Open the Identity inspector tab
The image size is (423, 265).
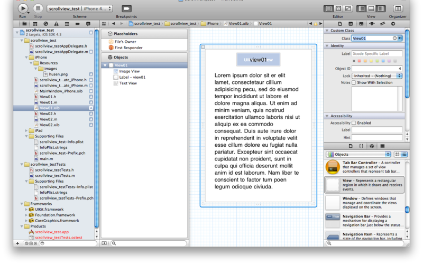361,24
